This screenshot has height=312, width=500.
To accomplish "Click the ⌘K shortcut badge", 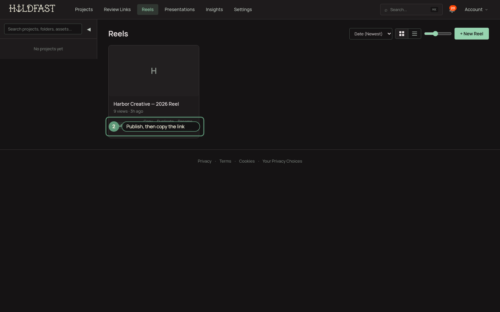I will point(434,10).
